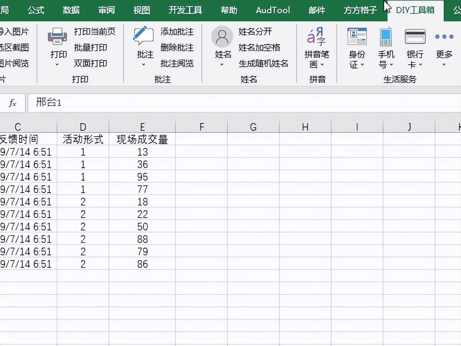Expand the dropdown arrow under 姓名
The height and width of the screenshot is (346, 461).
coord(222,65)
